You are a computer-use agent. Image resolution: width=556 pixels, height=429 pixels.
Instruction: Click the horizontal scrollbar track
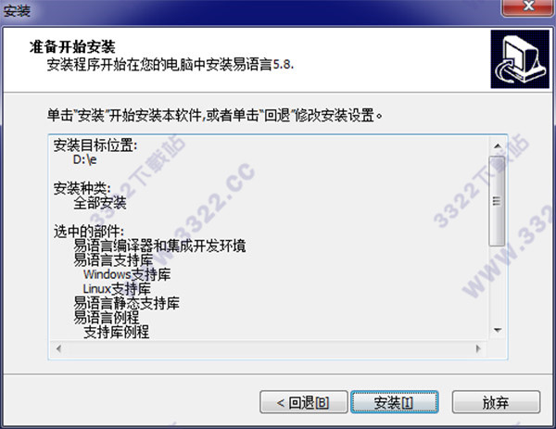pos(269,348)
